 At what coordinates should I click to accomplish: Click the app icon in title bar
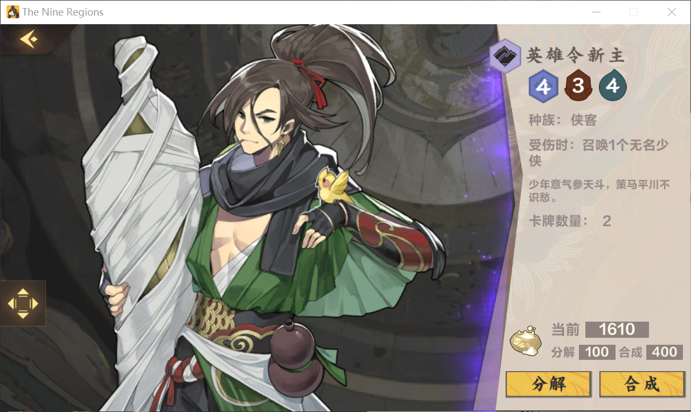(12, 12)
